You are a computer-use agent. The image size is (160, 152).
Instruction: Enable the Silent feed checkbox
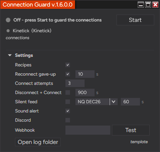pyautogui.click(x=68, y=102)
